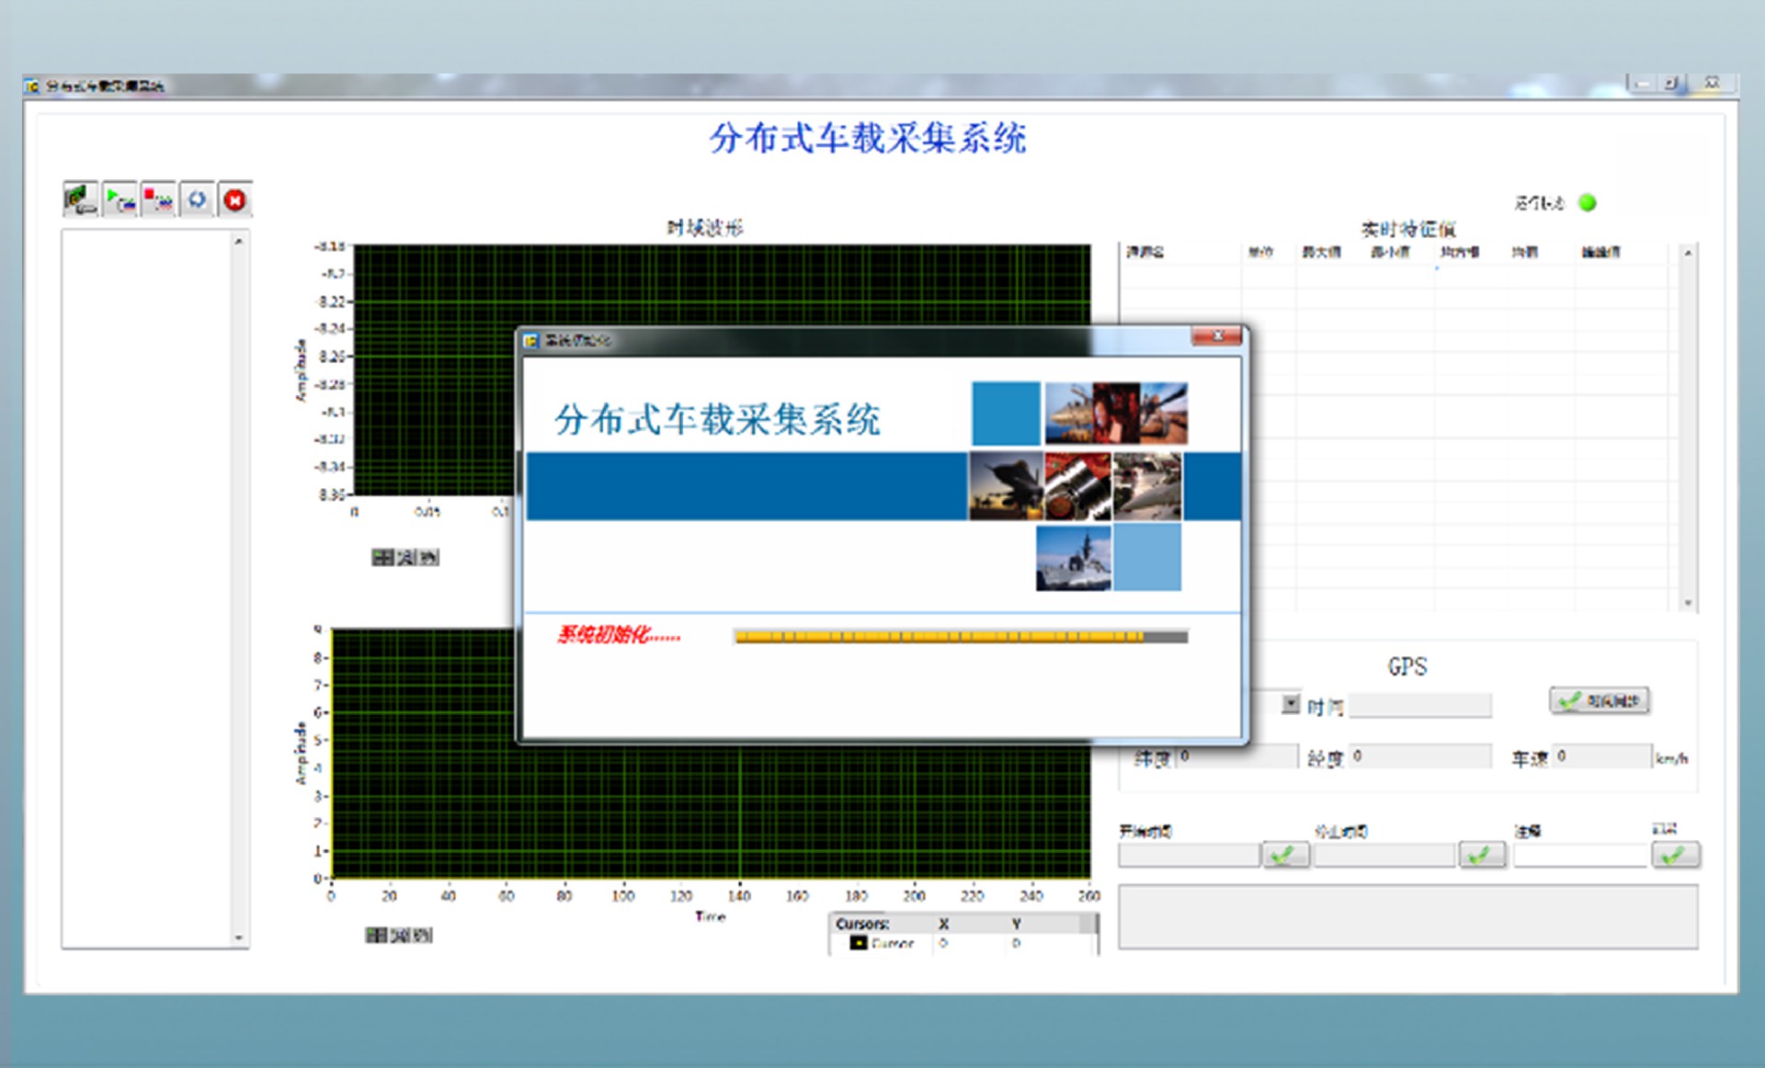Image resolution: width=1765 pixels, height=1068 pixels.
Task: Click the vehicle speed km/h field
Action: [x=1601, y=756]
